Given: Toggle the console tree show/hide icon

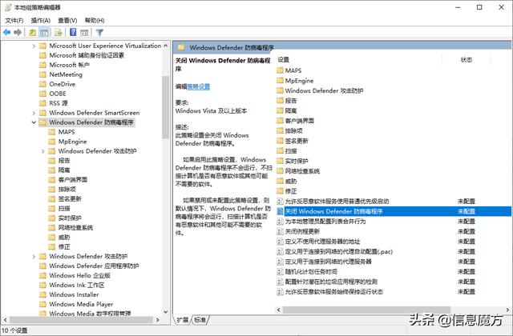Looking at the screenshot, I should pyautogui.click(x=44, y=32).
